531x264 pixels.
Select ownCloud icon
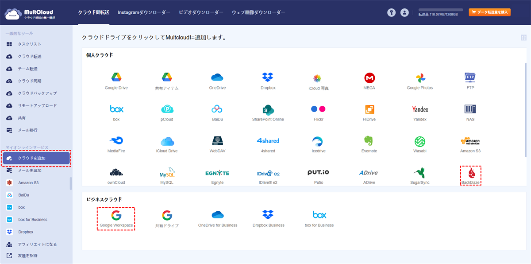tap(116, 173)
